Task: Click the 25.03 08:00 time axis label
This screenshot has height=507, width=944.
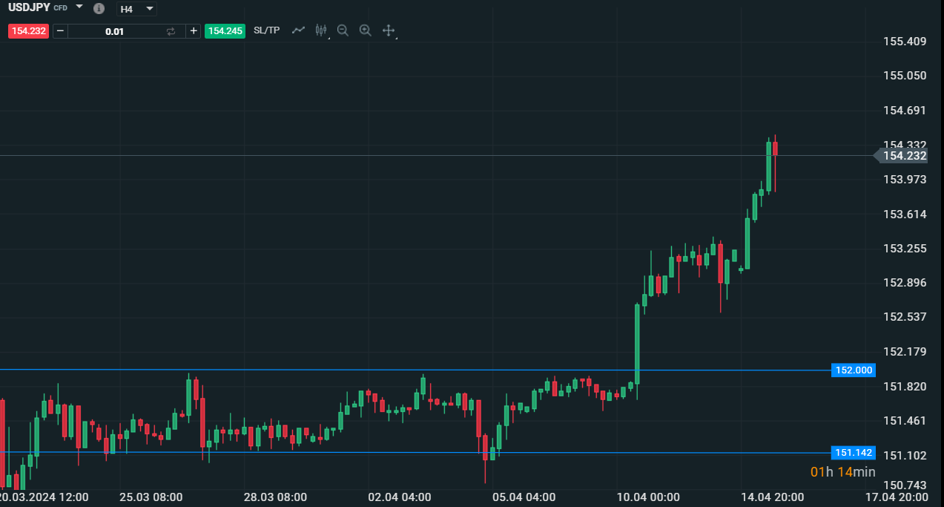Action: tap(151, 497)
